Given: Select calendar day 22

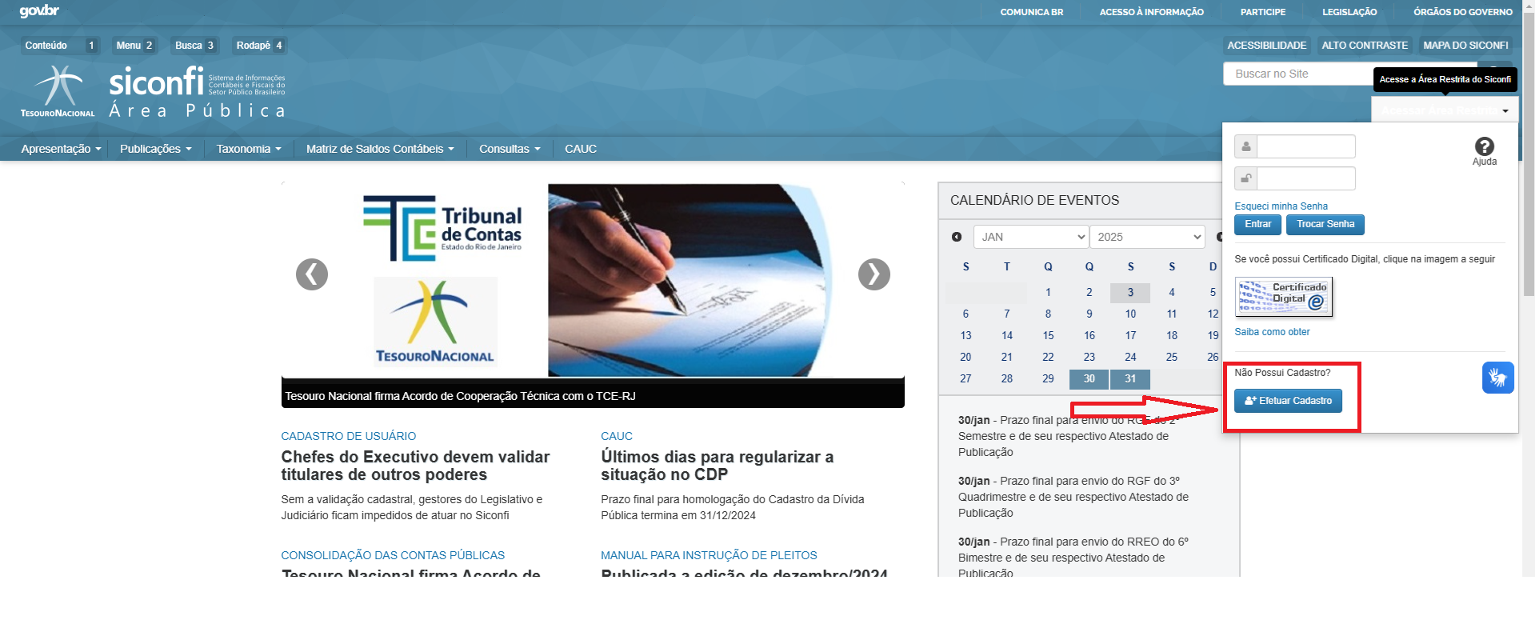Looking at the screenshot, I should click(x=1048, y=358).
